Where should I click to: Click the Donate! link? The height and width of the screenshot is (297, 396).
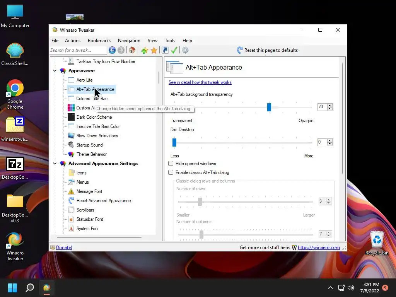(64, 247)
